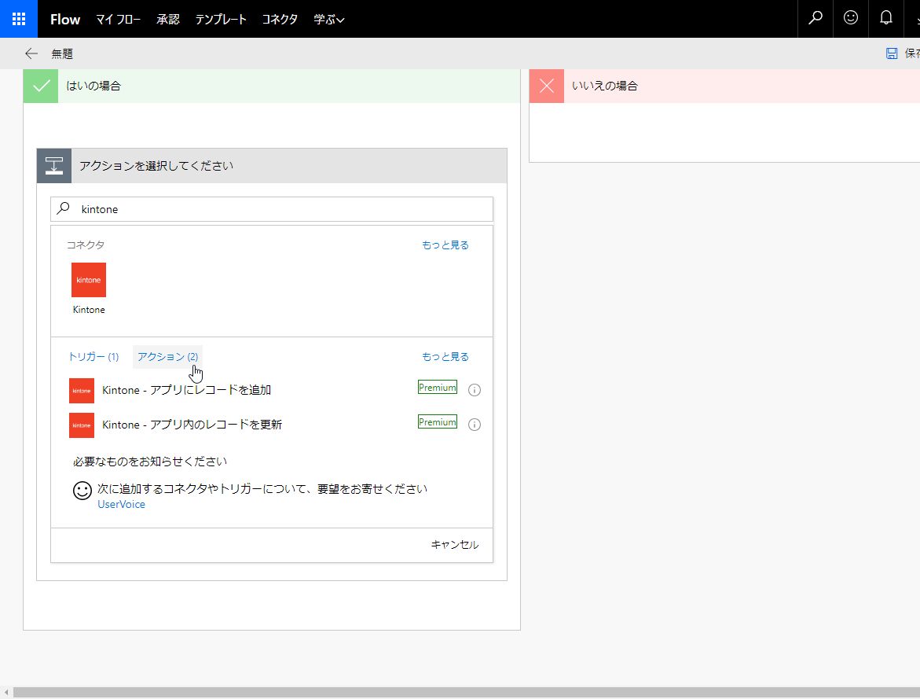
Task: Click the Flow home logo text
Action: [65, 20]
